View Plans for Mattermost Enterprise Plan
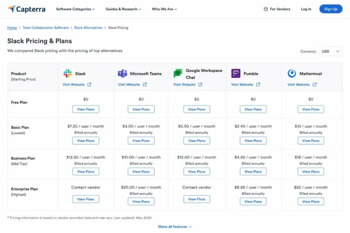 [311, 201]
